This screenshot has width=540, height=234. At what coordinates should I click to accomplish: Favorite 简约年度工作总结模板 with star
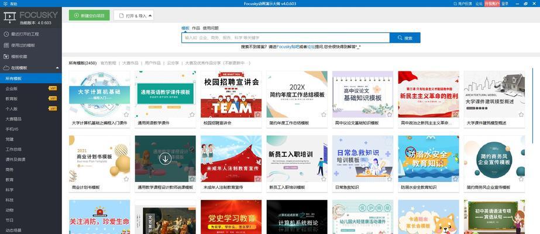[x=324, y=115]
